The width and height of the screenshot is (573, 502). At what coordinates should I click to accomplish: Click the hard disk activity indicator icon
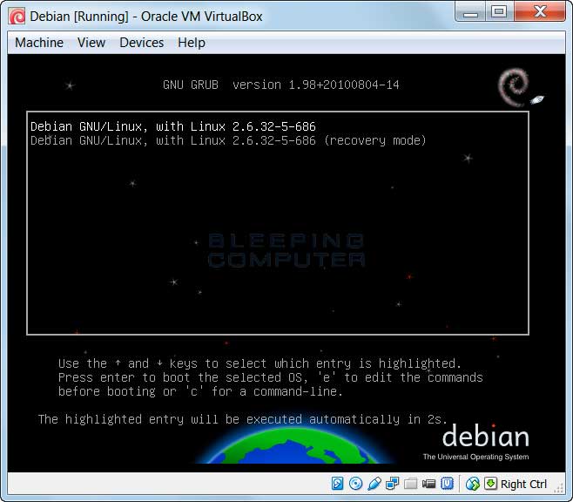[x=338, y=484]
